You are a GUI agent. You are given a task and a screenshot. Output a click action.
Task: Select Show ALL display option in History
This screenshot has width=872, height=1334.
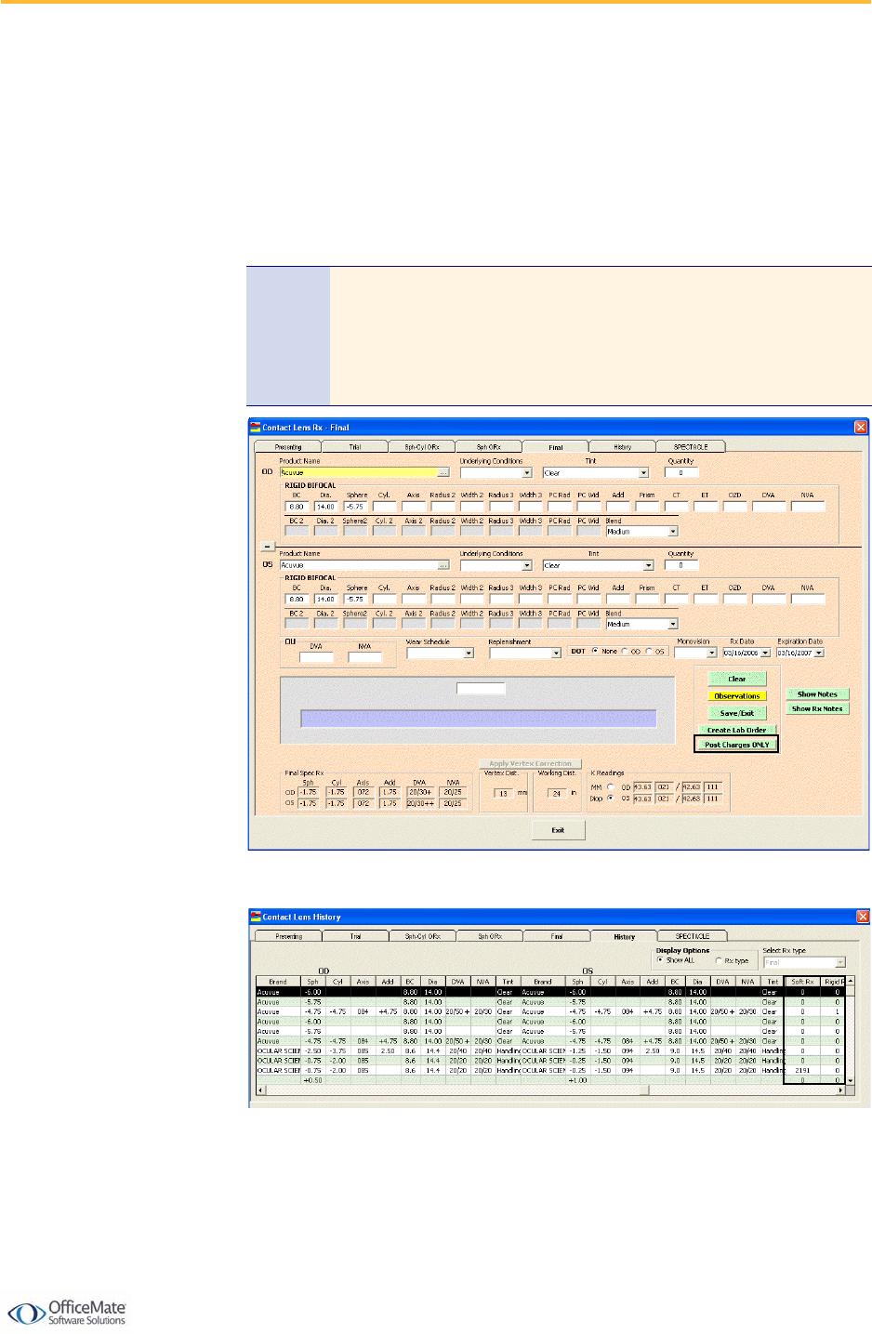pos(660,960)
